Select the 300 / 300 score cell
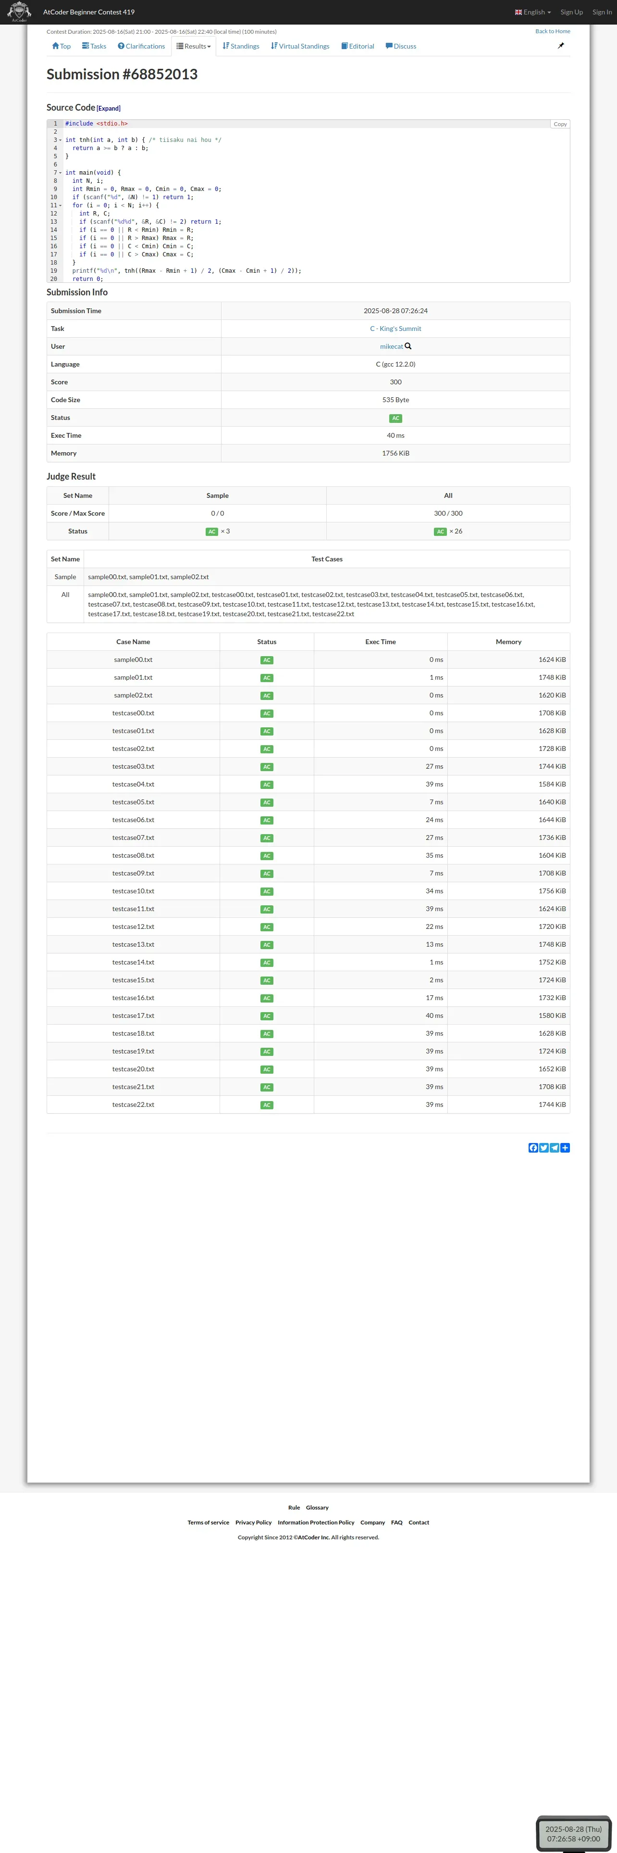617x1853 pixels. coord(448,514)
